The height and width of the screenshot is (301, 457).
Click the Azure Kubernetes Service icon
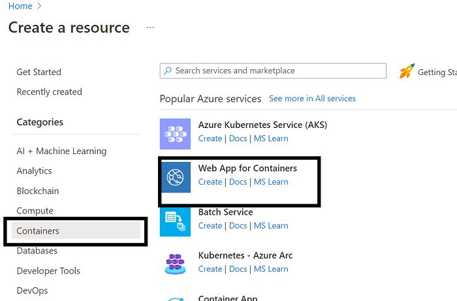175,134
